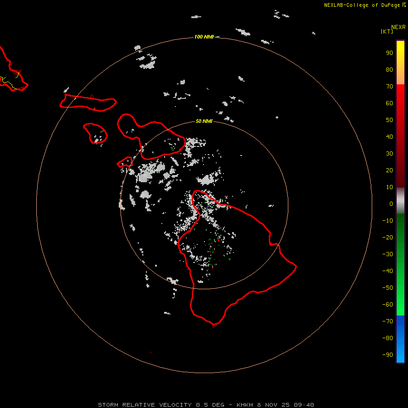Click the -90 value on the velocity scale
The width and height of the screenshot is (408, 408).
(388, 355)
